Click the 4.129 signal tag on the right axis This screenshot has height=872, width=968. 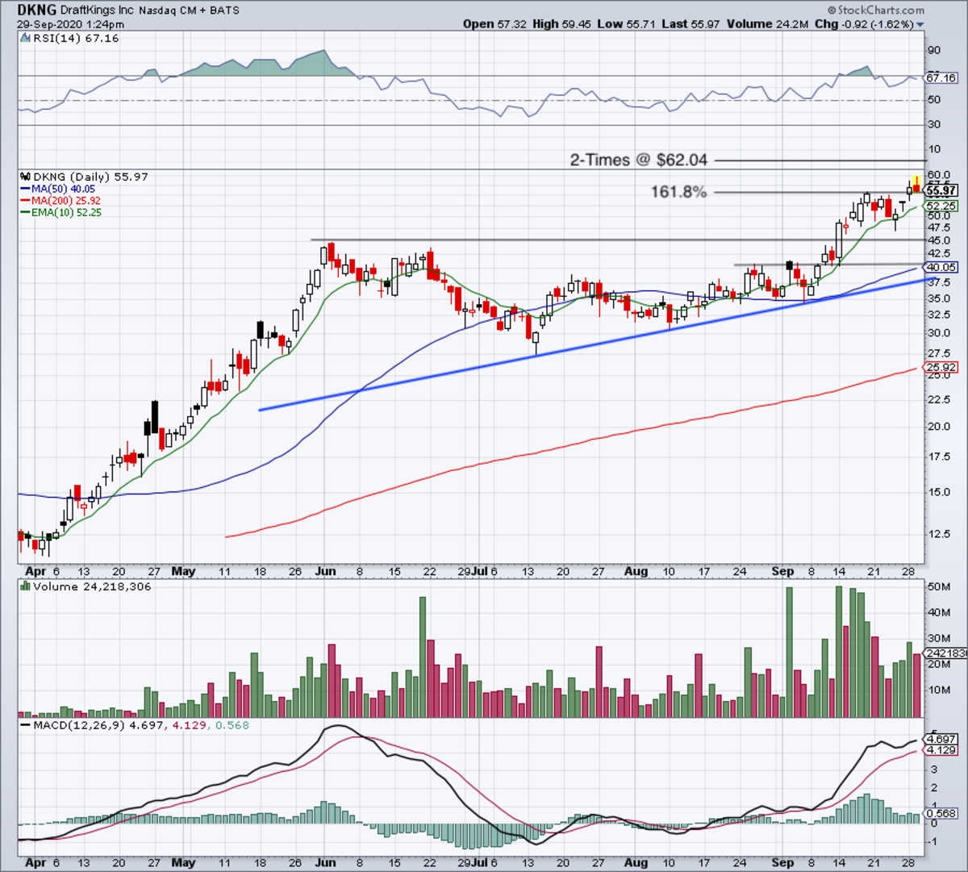pos(941,751)
